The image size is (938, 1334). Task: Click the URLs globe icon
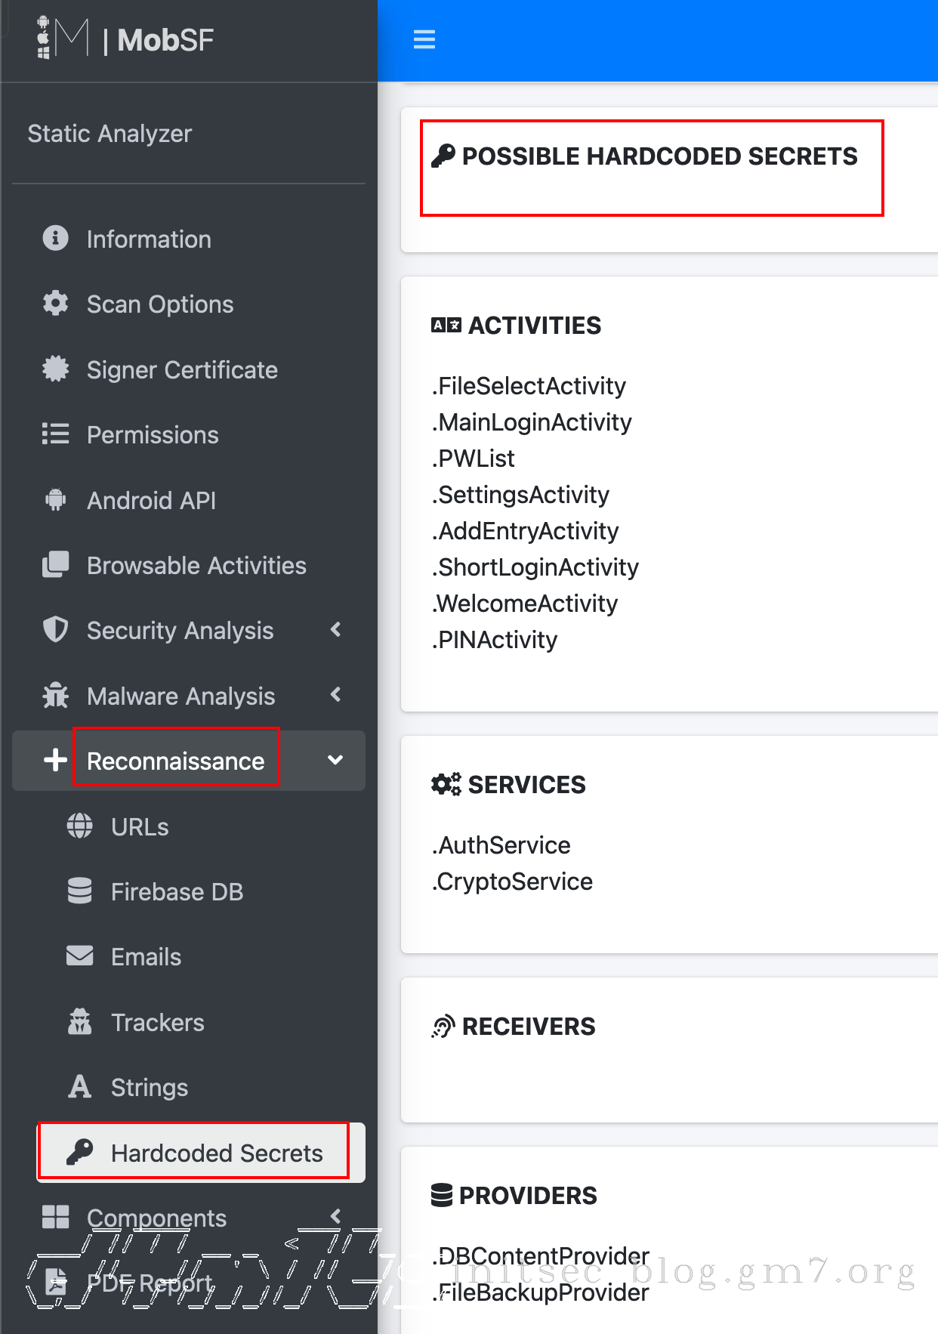tap(79, 826)
